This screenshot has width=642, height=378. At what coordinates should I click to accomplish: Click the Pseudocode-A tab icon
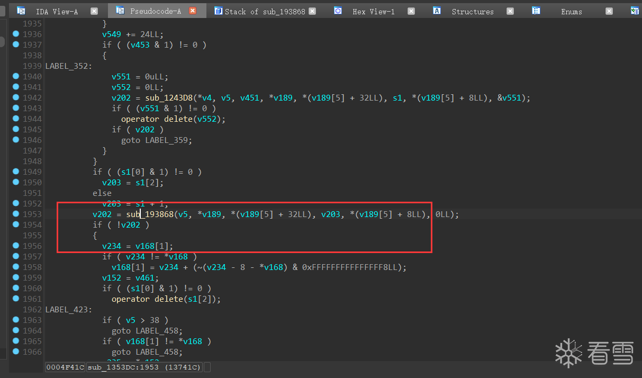point(120,11)
